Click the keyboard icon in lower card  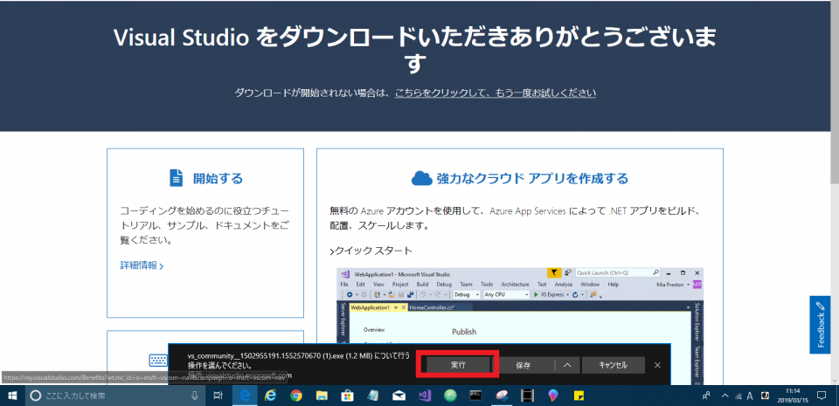point(159,360)
